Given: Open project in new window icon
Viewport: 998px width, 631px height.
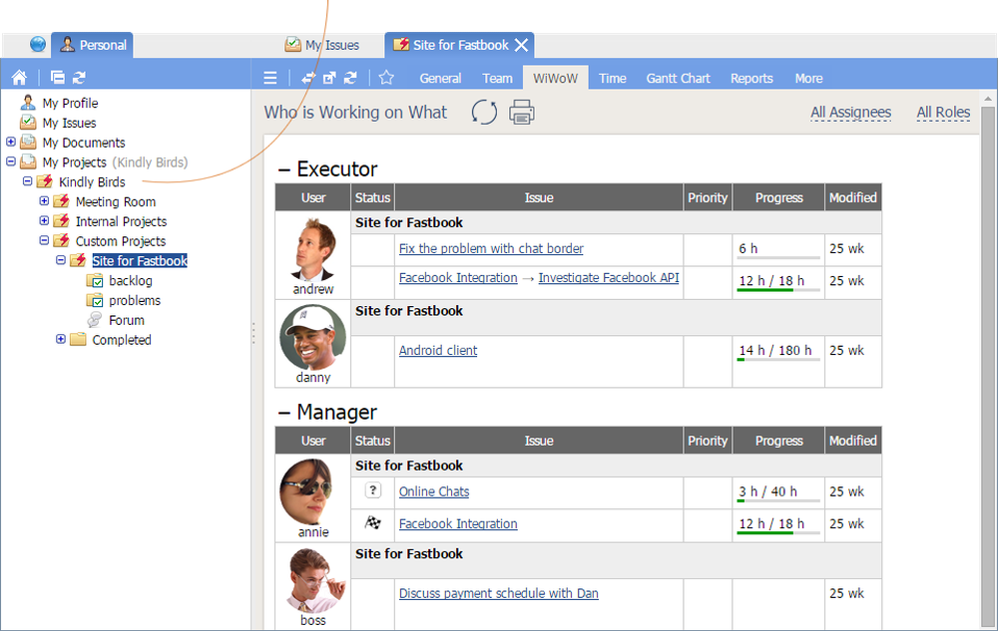Looking at the screenshot, I should 329,78.
